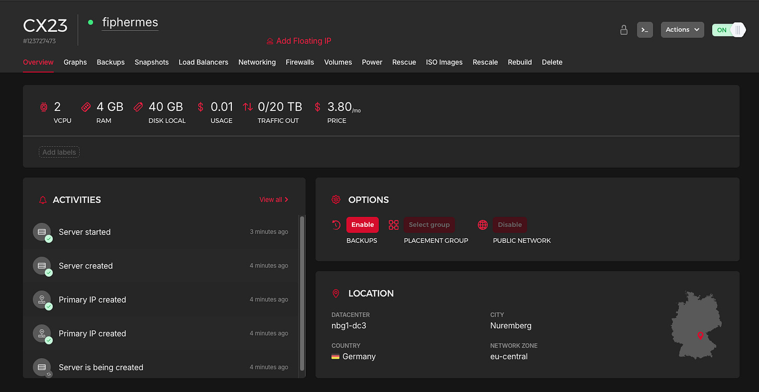The image size is (759, 392).
Task: Click the vCPU chip icon
Action: [x=44, y=107]
